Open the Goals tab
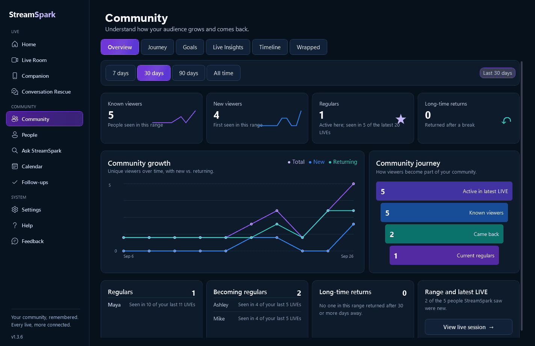Image resolution: width=535 pixels, height=346 pixels. (x=190, y=47)
